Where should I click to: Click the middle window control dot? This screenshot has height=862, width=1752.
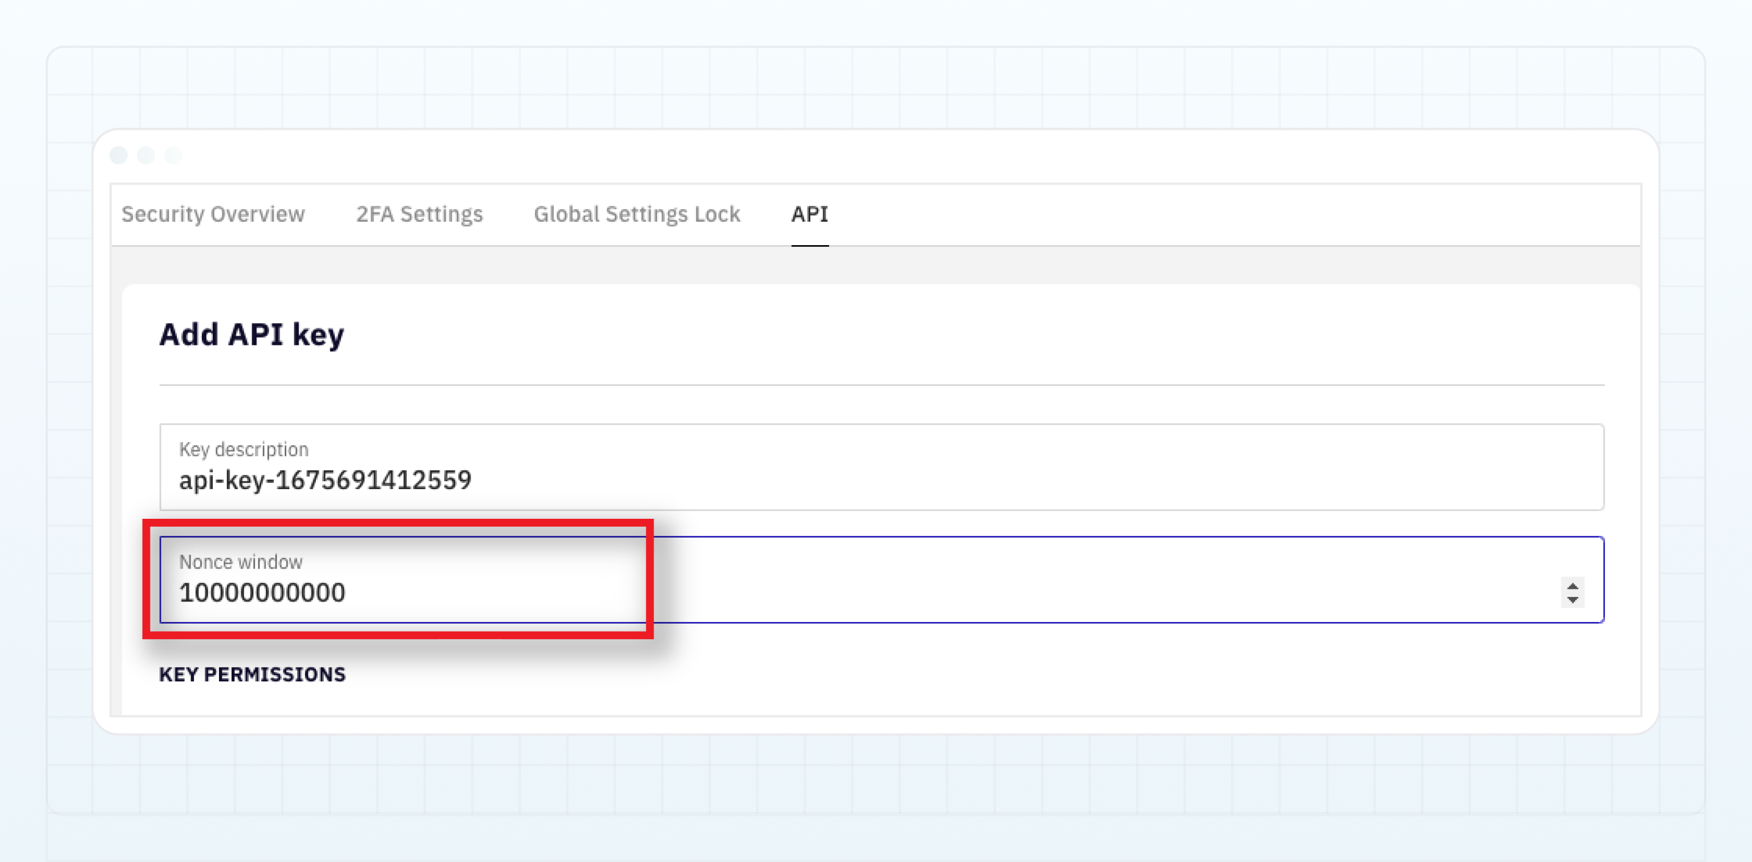(x=145, y=155)
